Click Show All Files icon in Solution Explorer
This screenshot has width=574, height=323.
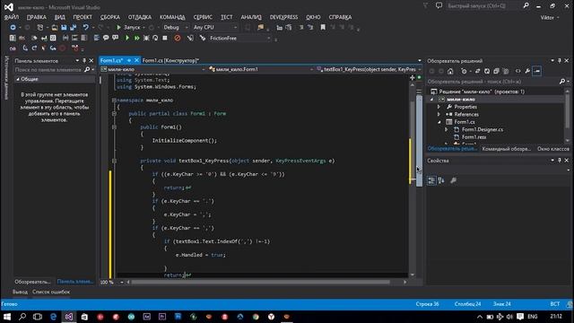506,72
